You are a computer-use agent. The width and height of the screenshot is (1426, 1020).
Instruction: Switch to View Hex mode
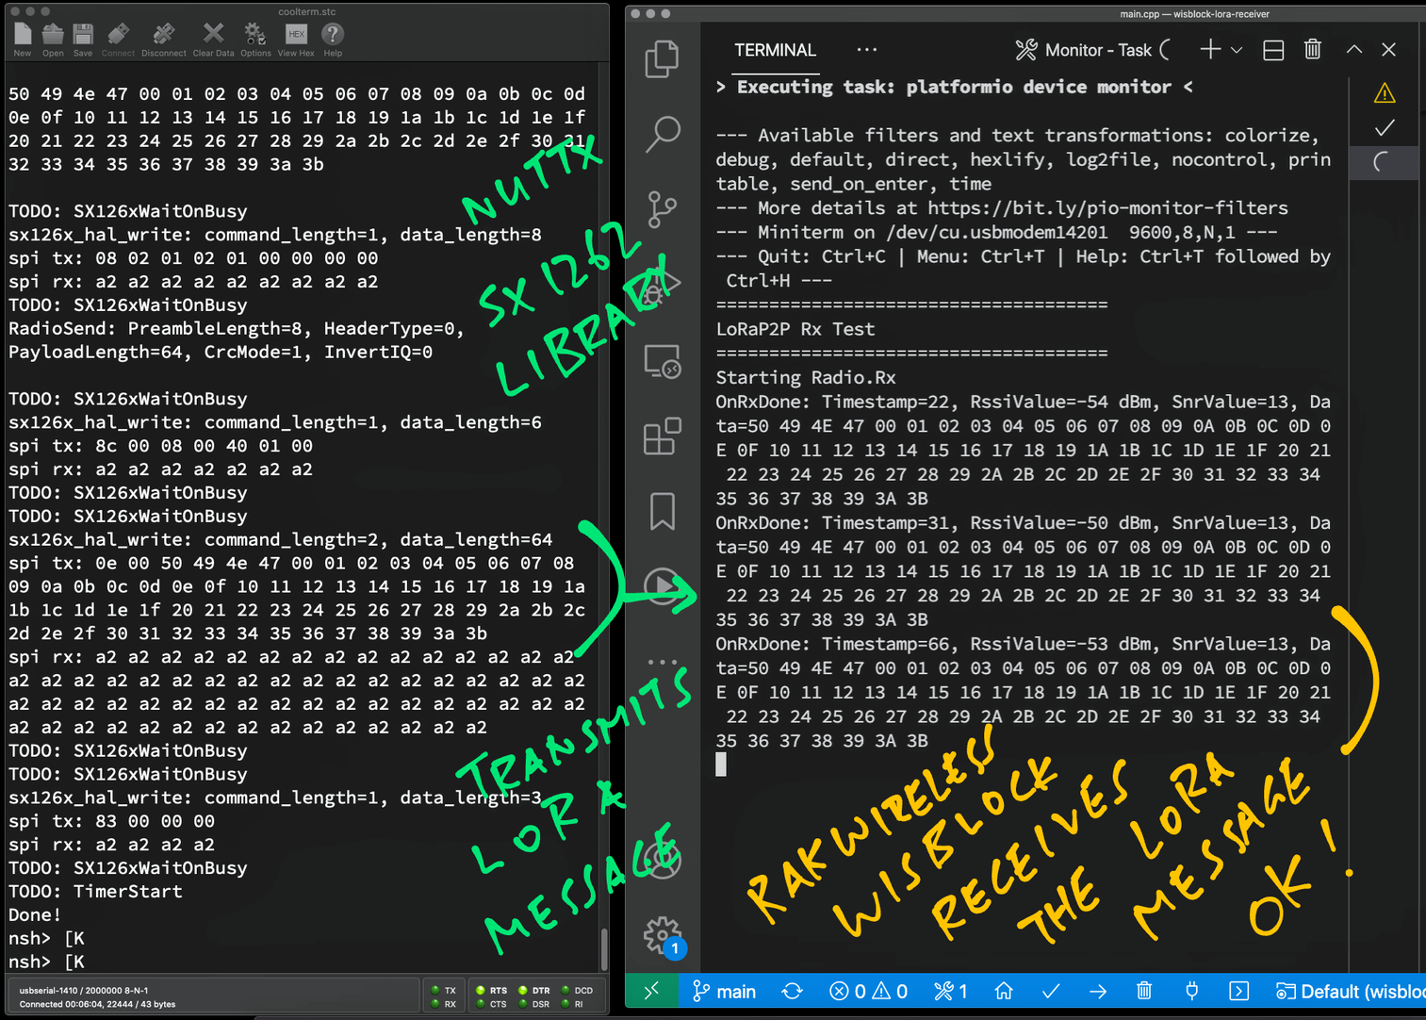[x=296, y=38]
